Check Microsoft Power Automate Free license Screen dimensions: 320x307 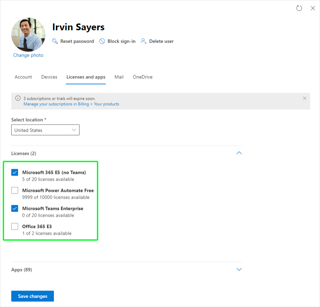click(15, 191)
